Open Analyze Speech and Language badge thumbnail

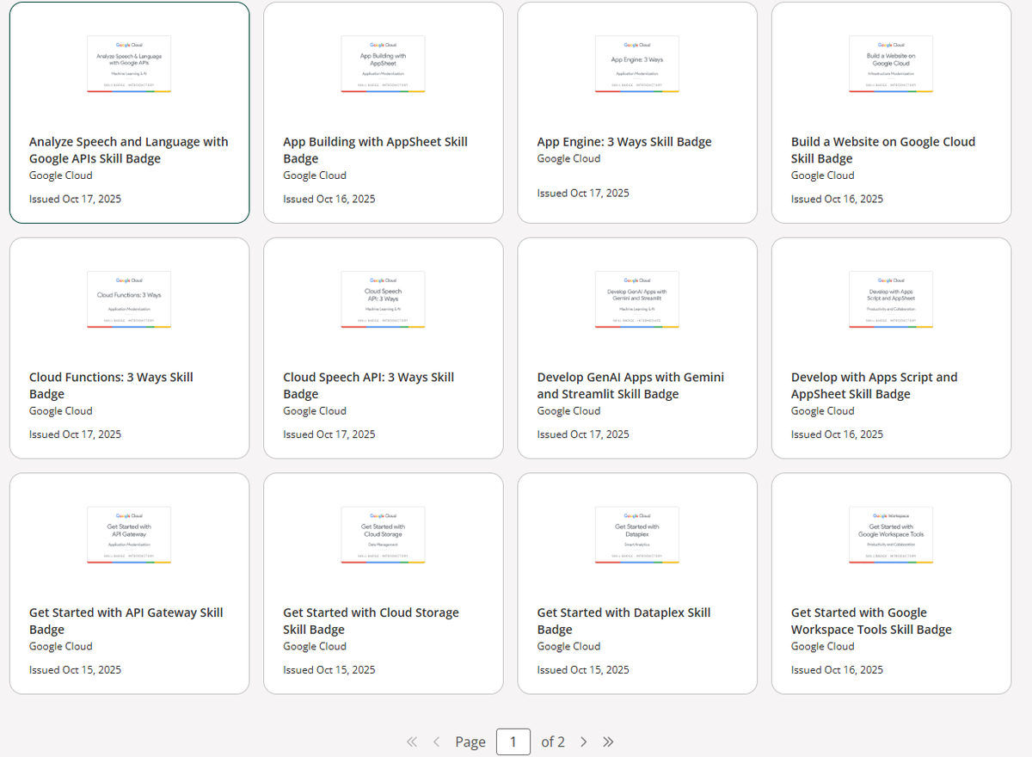(x=129, y=63)
